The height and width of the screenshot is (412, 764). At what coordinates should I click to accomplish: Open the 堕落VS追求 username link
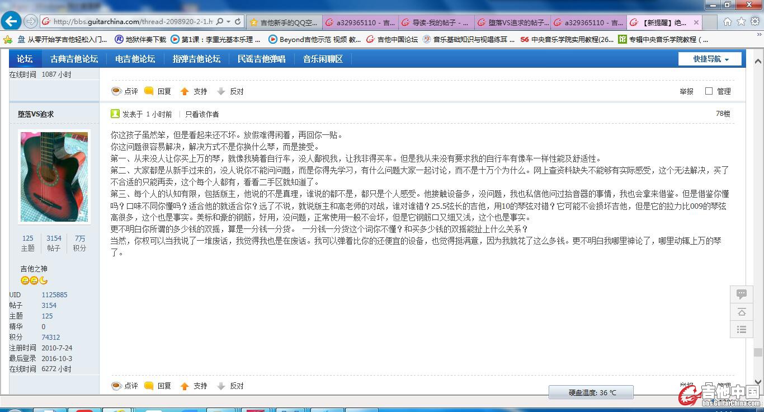36,114
